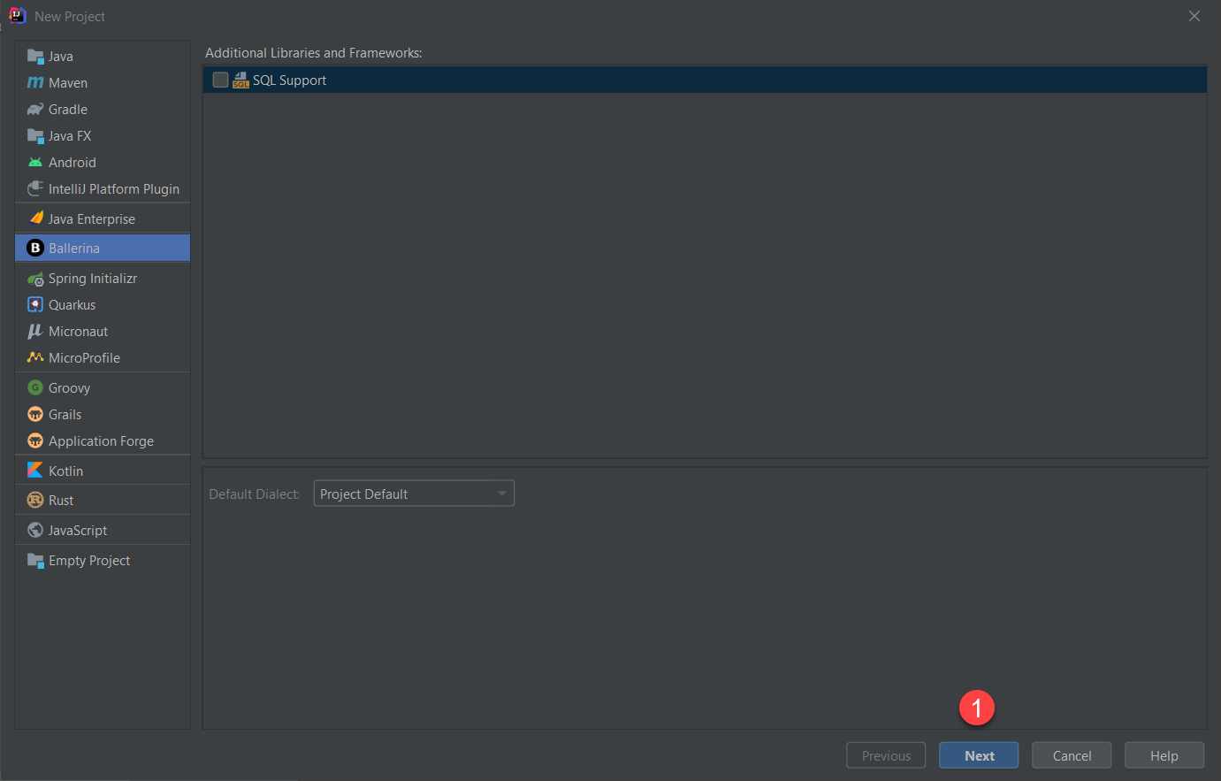Pick Micronaut label text

pos(79,332)
